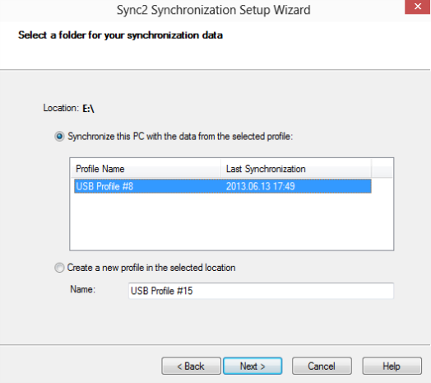Click the Name field containing USB Profile #15
The width and height of the screenshot is (431, 383).
click(x=261, y=291)
